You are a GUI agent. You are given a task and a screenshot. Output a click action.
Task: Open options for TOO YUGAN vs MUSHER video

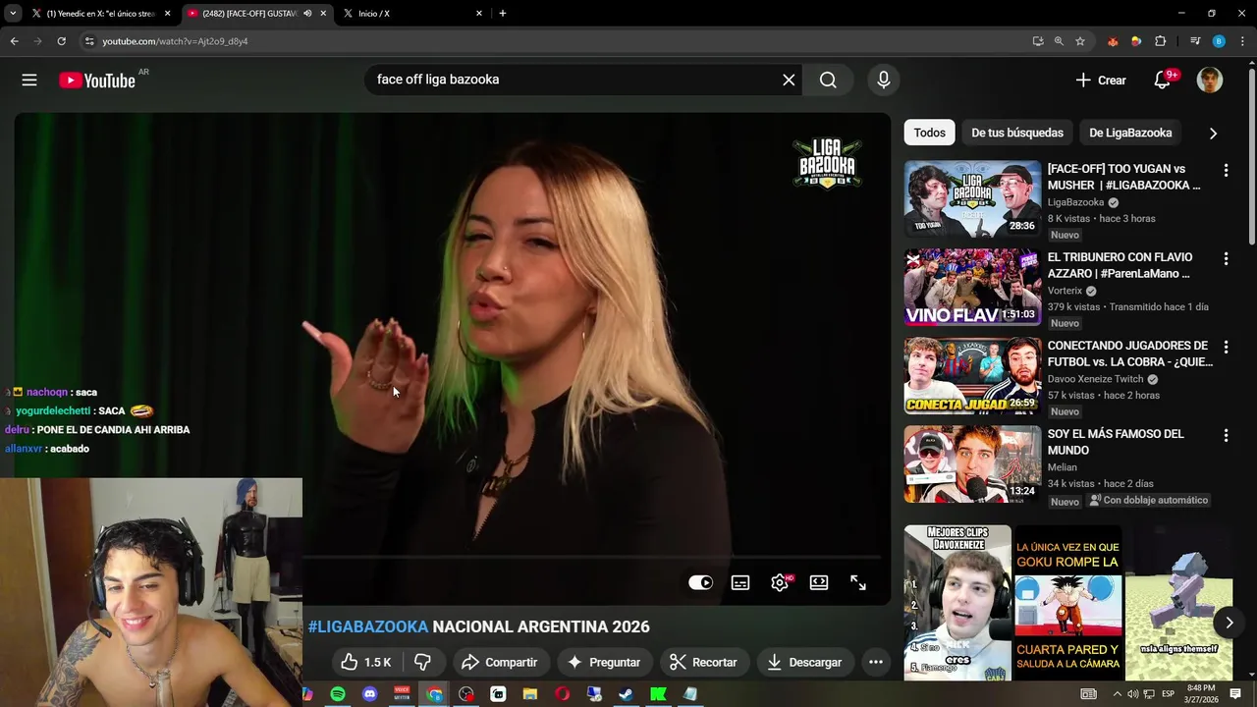coord(1226,170)
